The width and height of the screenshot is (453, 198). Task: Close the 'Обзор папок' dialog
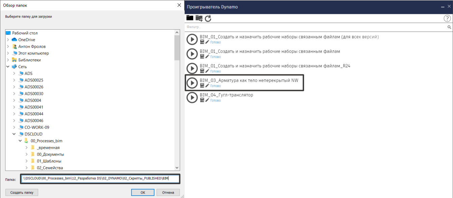tap(179, 5)
